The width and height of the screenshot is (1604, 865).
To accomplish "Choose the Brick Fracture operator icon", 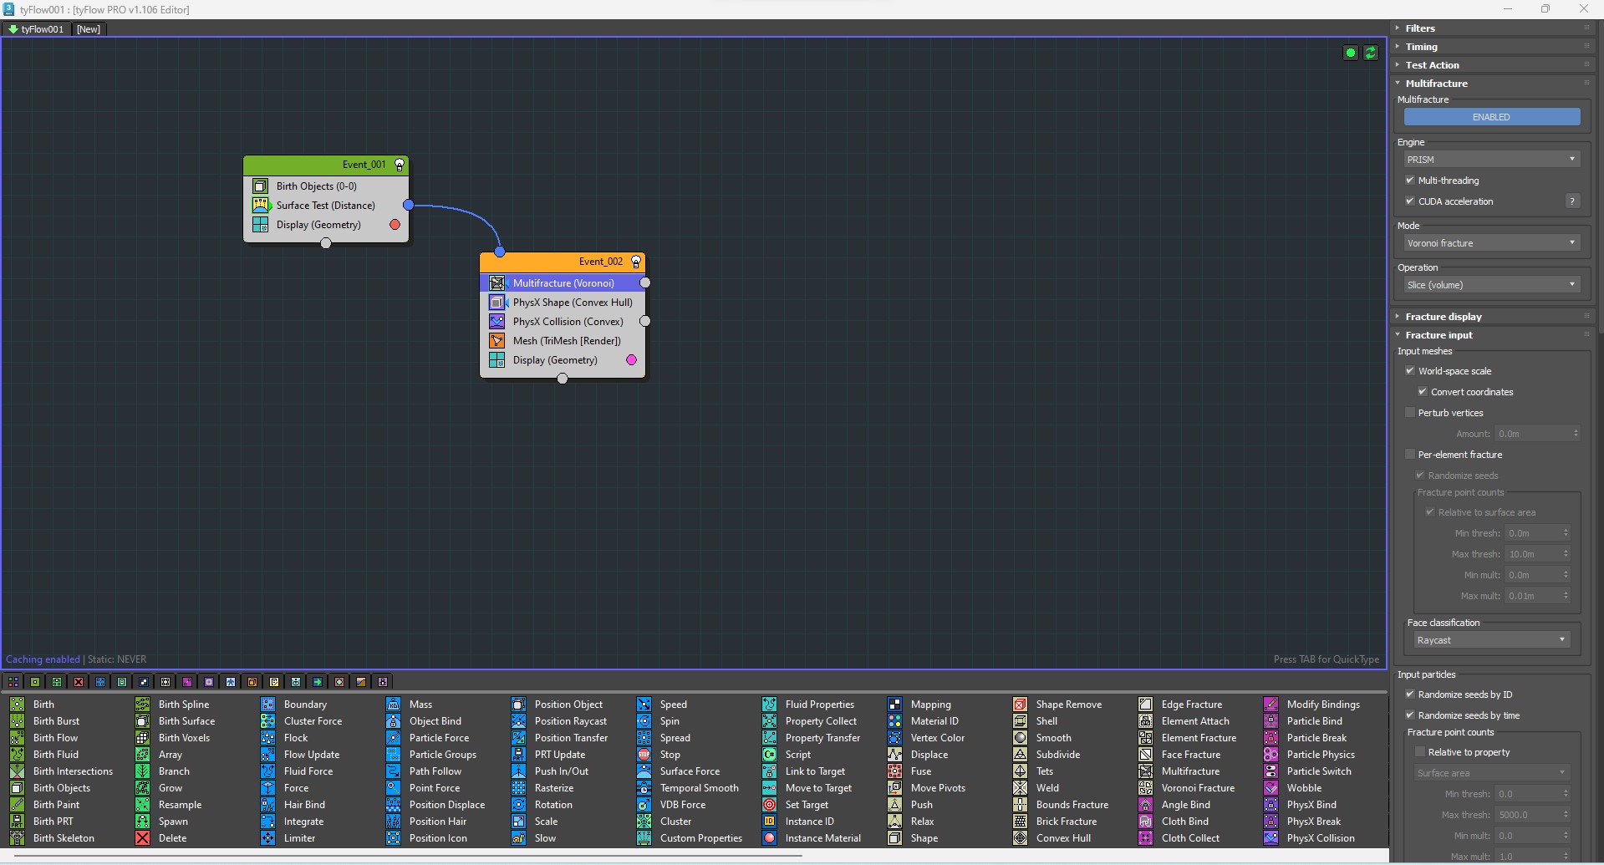I will tap(1020, 822).
